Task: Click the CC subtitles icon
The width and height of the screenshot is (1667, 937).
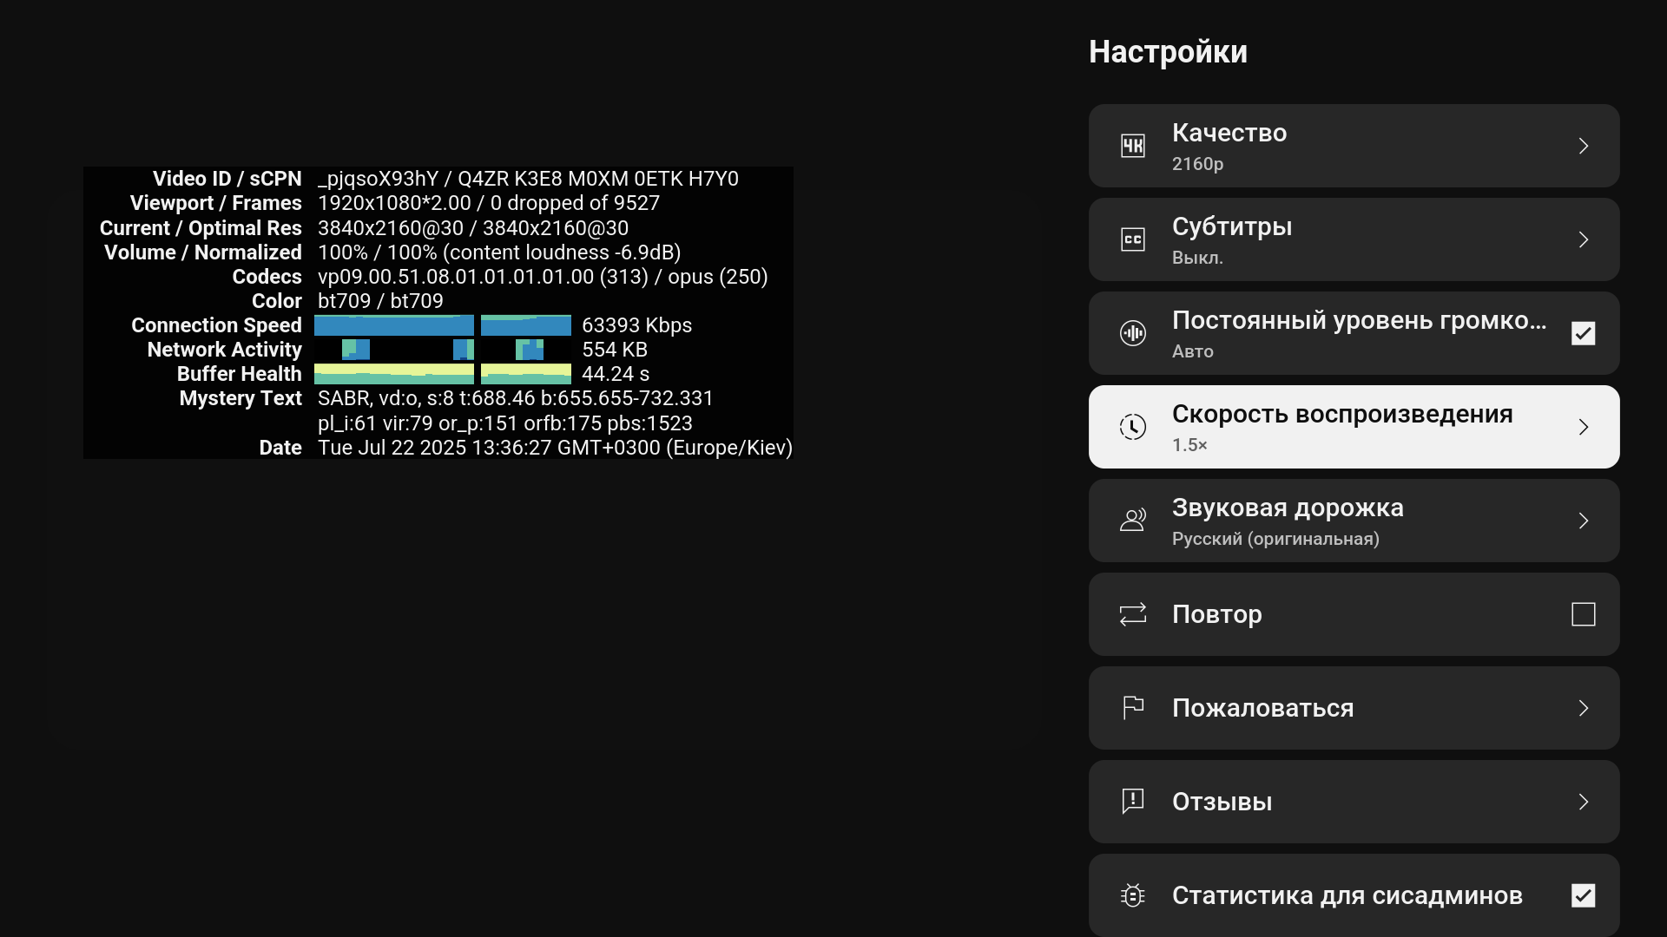Action: [x=1133, y=239]
